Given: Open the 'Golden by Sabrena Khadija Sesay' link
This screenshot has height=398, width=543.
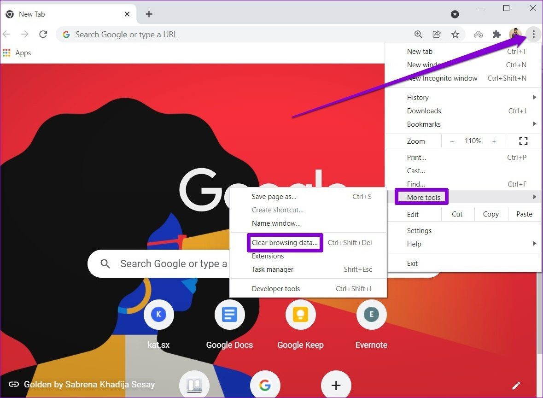Looking at the screenshot, I should pyautogui.click(x=89, y=385).
